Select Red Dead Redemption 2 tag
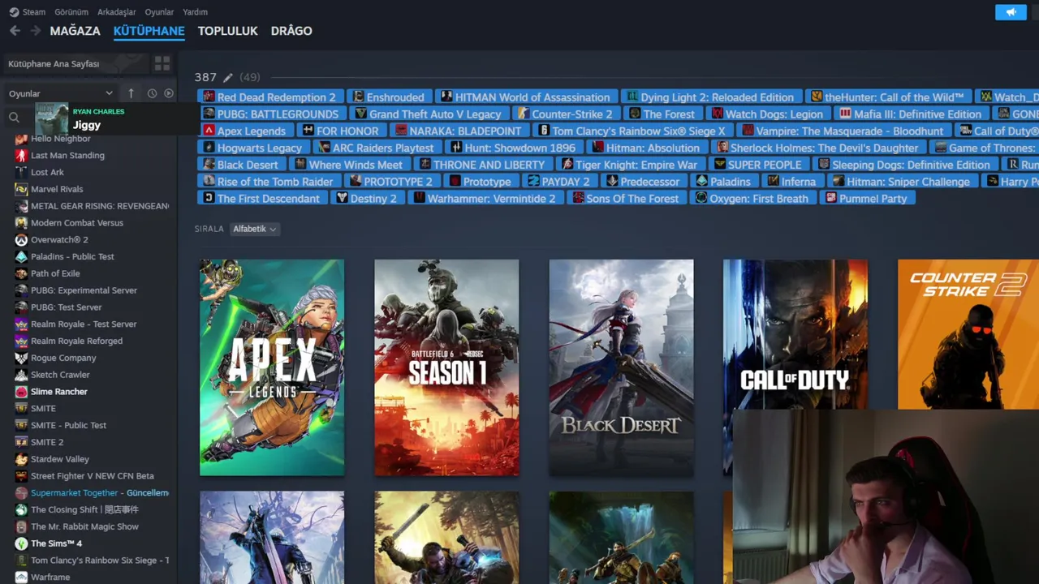 (271, 97)
